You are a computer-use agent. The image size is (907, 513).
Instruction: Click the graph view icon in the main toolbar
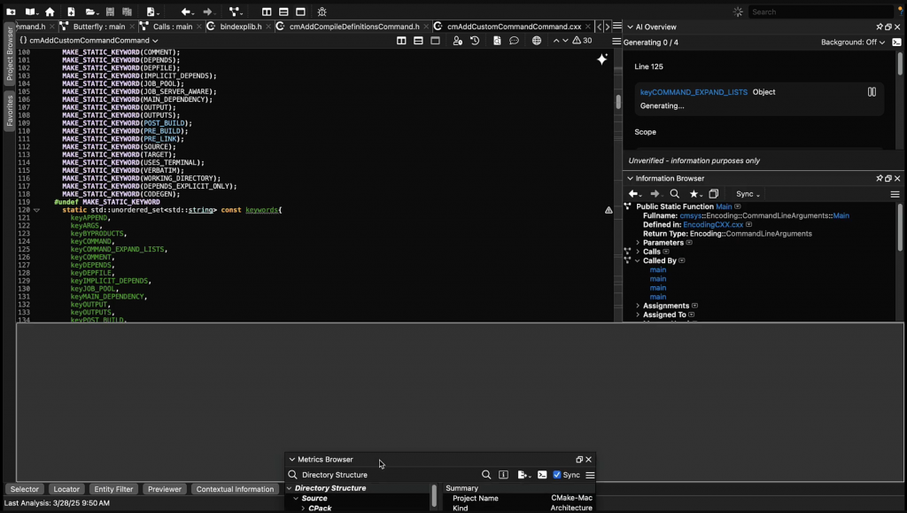pyautogui.click(x=234, y=12)
